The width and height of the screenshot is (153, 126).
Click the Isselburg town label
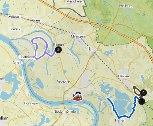pyautogui.click(x=126, y=6)
